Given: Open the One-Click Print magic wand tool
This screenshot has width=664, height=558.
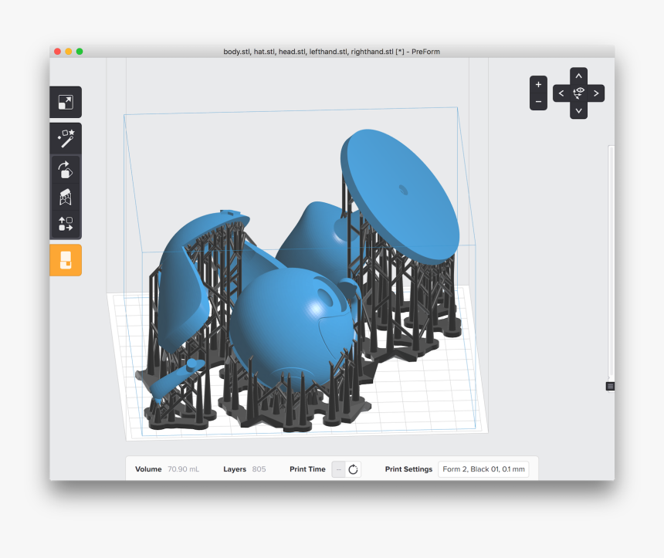Looking at the screenshot, I should tap(66, 138).
